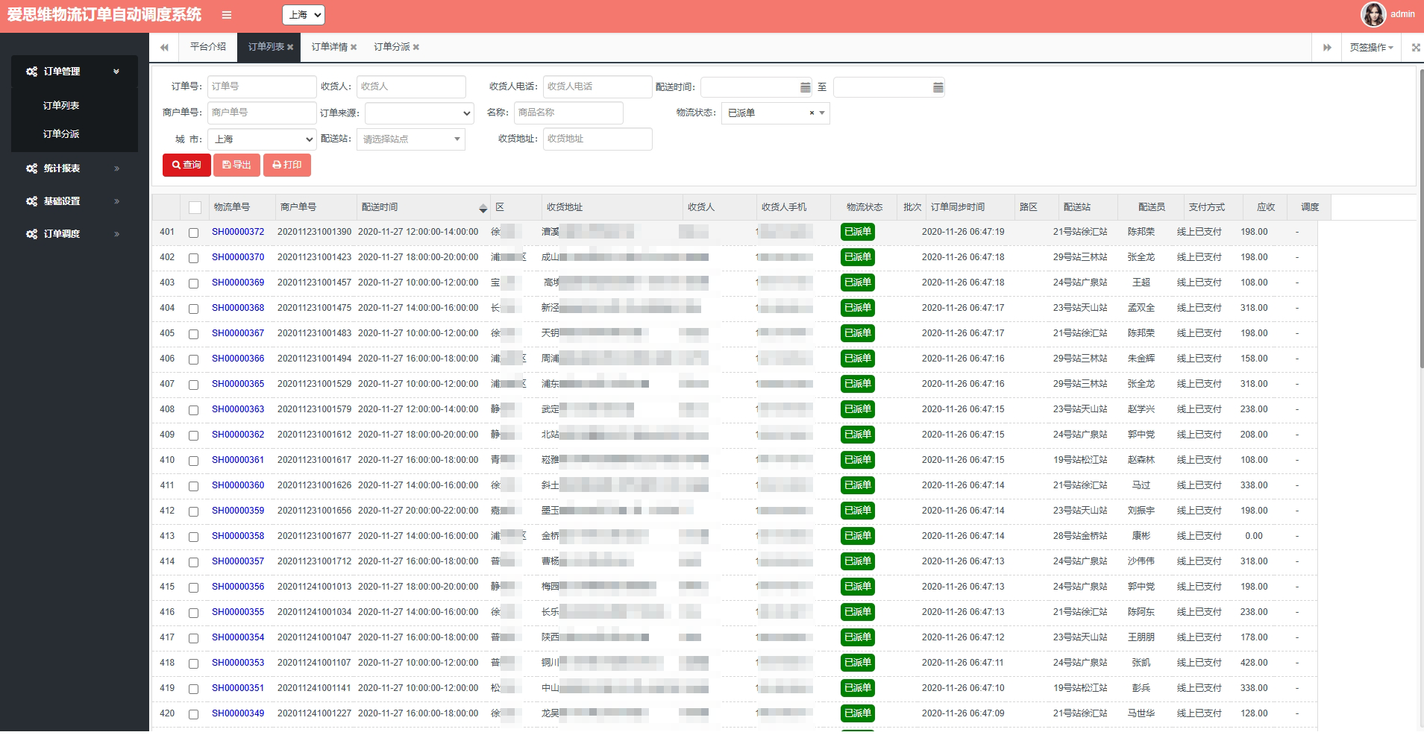Click courier name 陈邦荣 on row 401
This screenshot has height=735, width=1424.
1141,232
